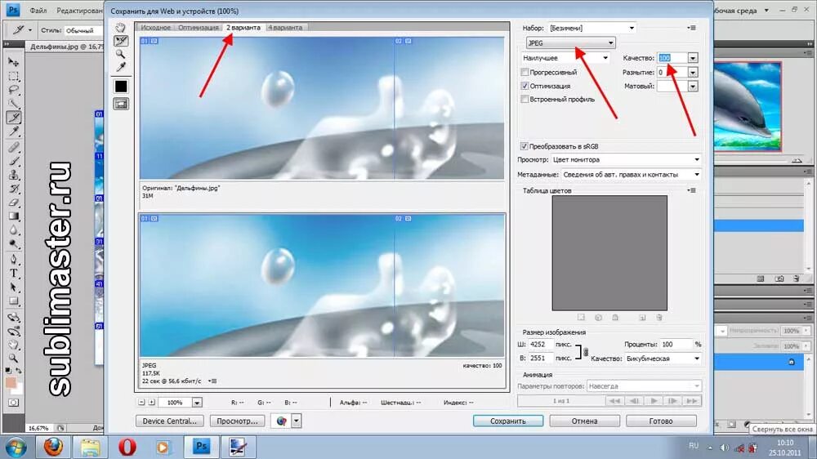
Task: Open the Размытие slider arrow
Action: coord(693,73)
